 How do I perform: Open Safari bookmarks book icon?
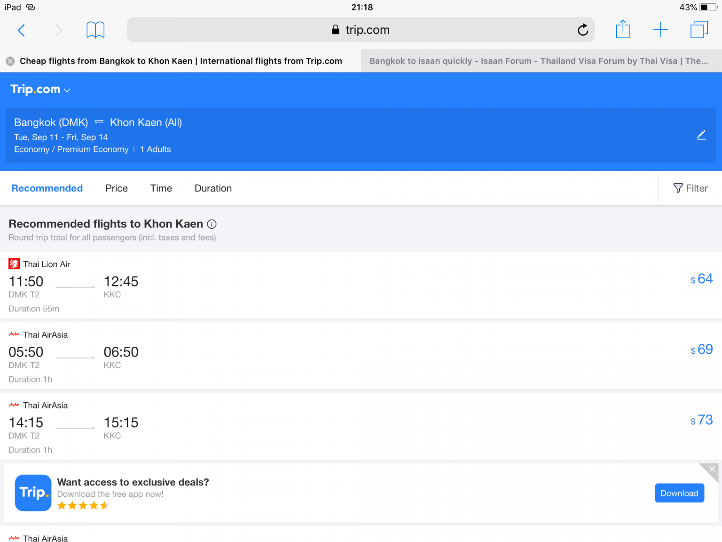95,30
